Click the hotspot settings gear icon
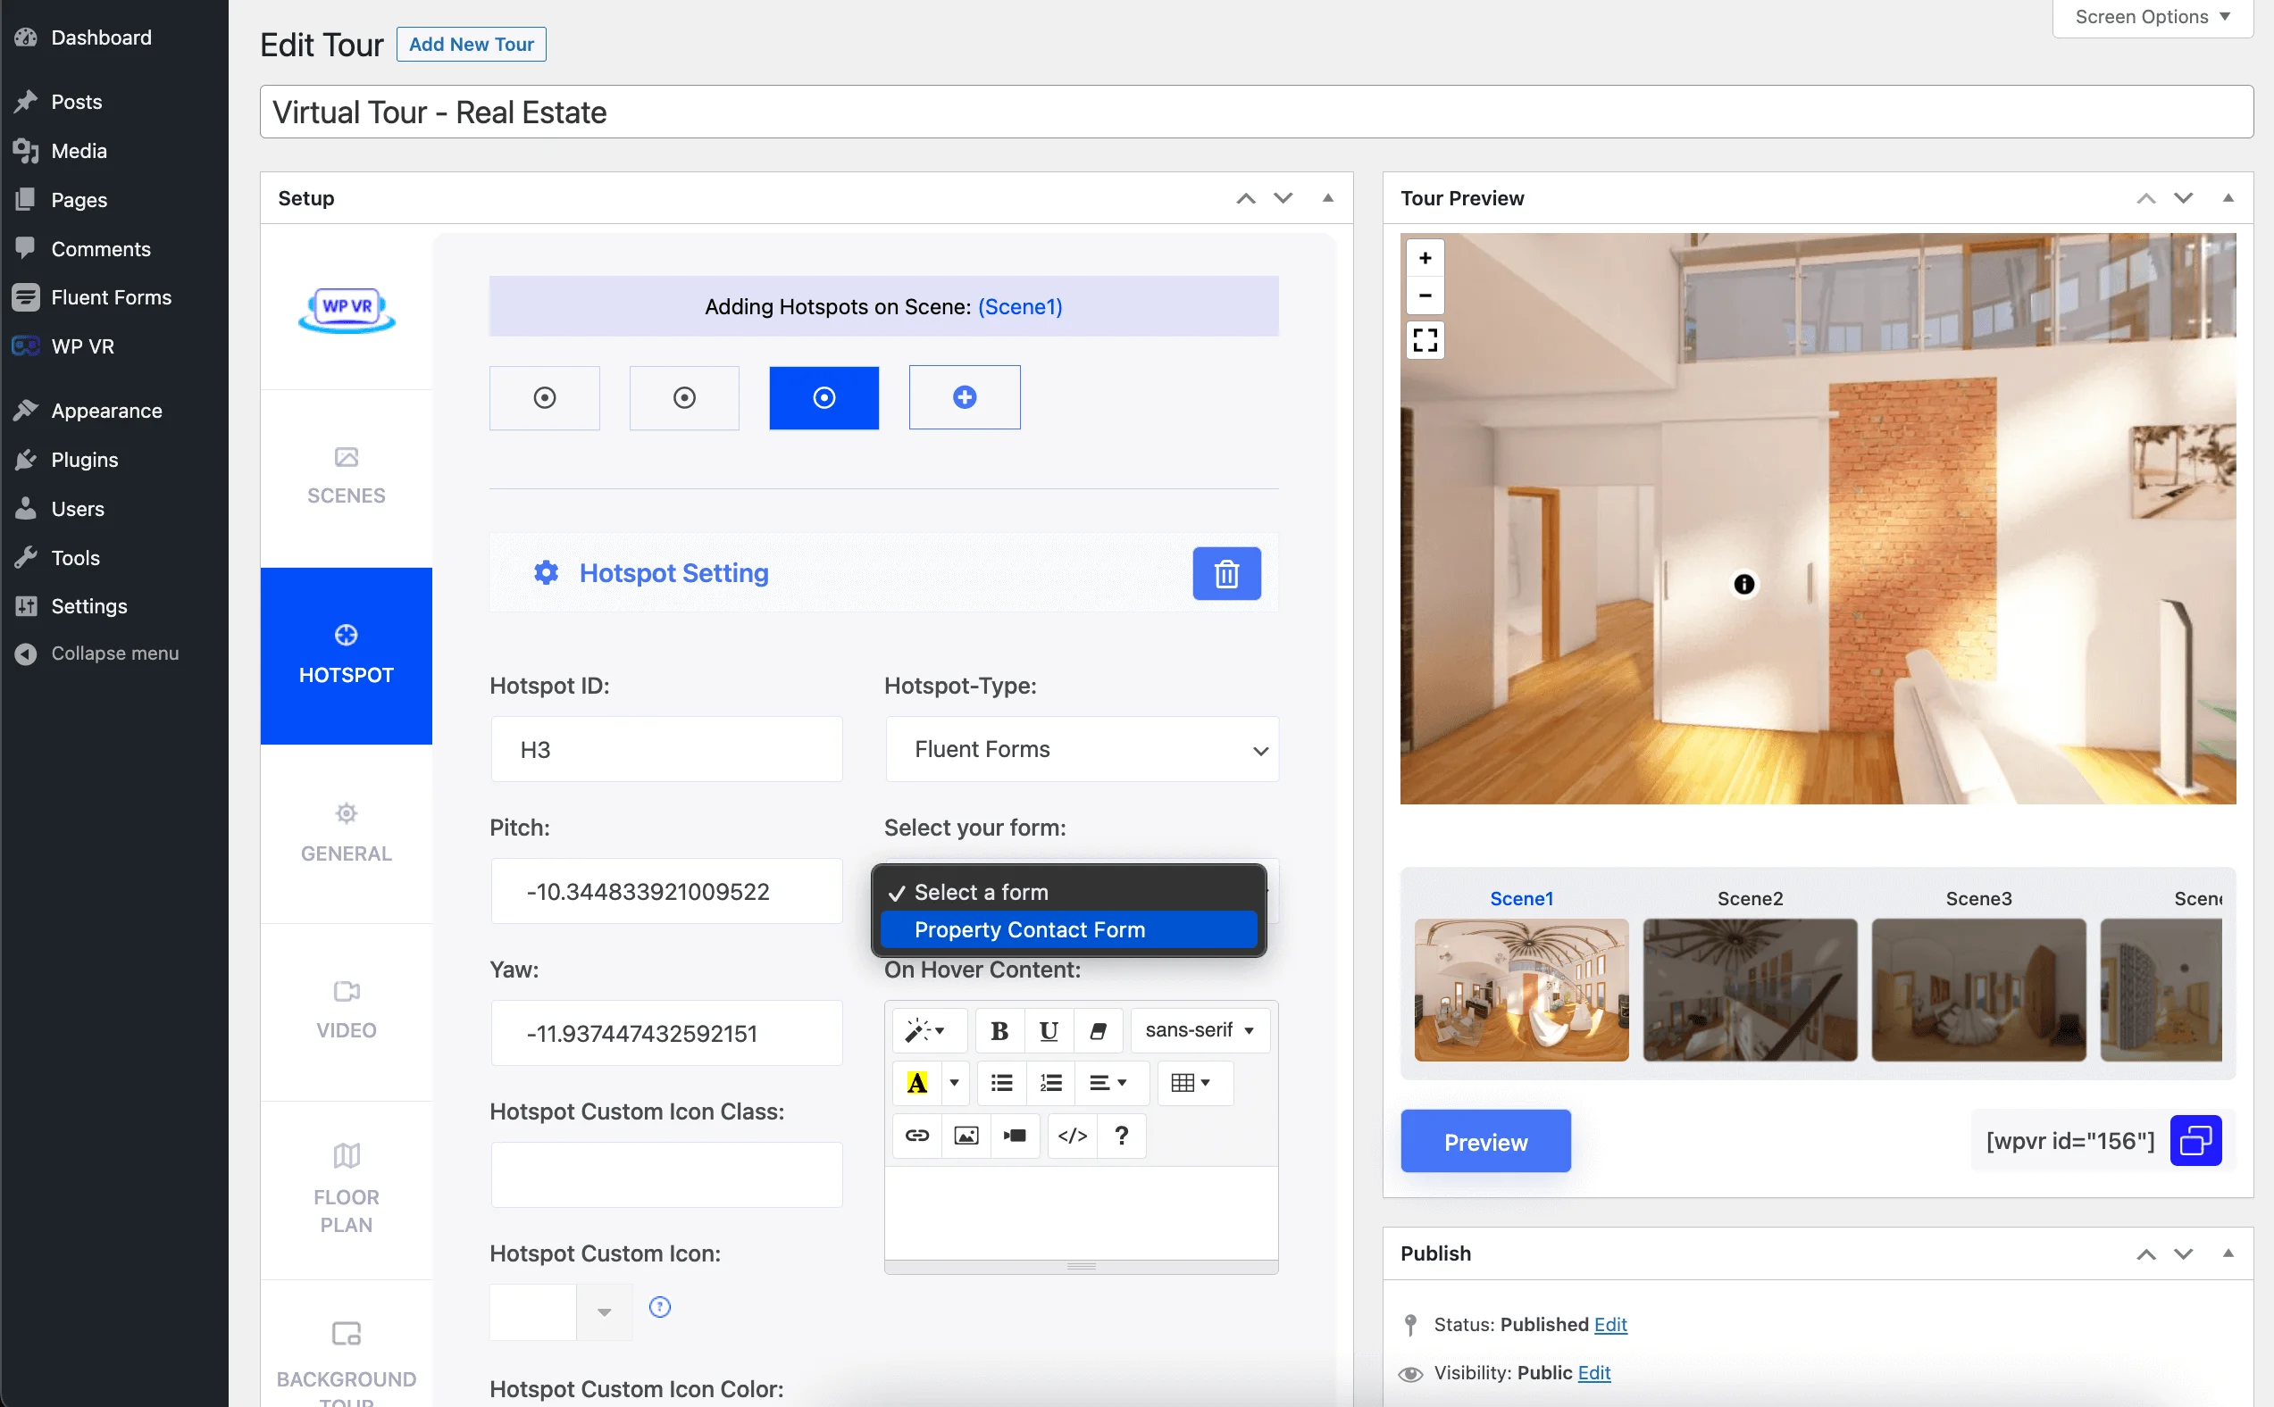The image size is (2274, 1407). tap(546, 571)
